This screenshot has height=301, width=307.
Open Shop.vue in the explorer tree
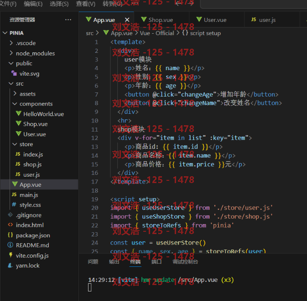point(36,124)
